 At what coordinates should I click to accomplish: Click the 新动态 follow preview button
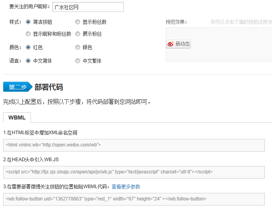[x=178, y=44]
